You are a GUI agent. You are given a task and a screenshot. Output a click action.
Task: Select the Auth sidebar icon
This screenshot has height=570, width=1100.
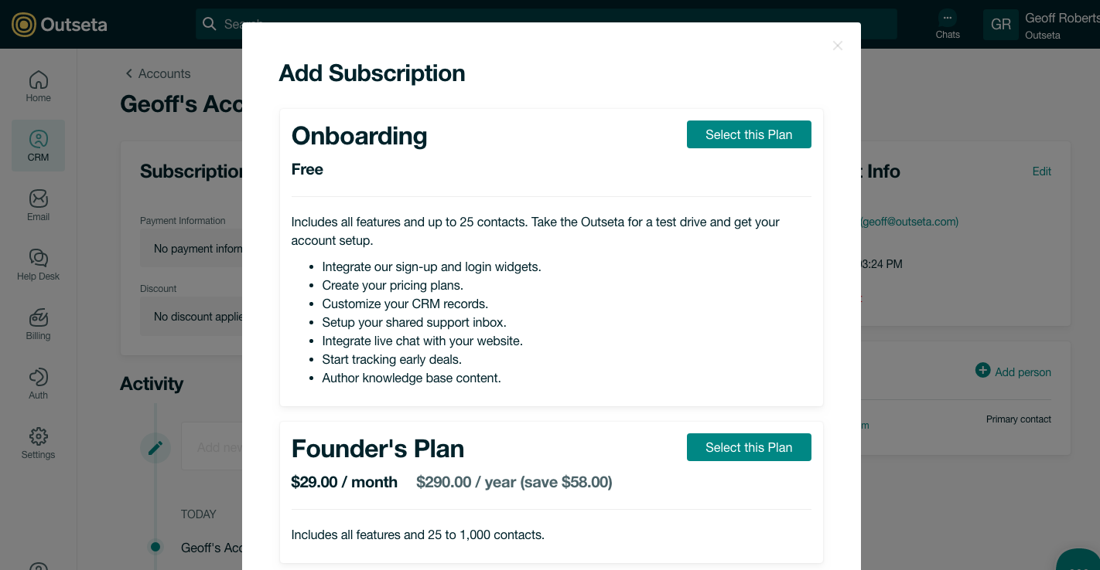[x=38, y=382]
